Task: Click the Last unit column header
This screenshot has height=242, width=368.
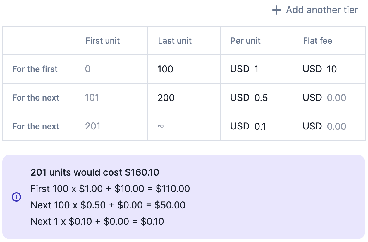Action: pos(175,41)
